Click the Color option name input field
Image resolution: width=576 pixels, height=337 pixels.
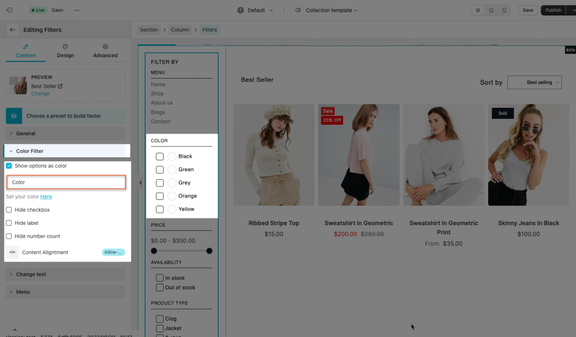[66, 182]
